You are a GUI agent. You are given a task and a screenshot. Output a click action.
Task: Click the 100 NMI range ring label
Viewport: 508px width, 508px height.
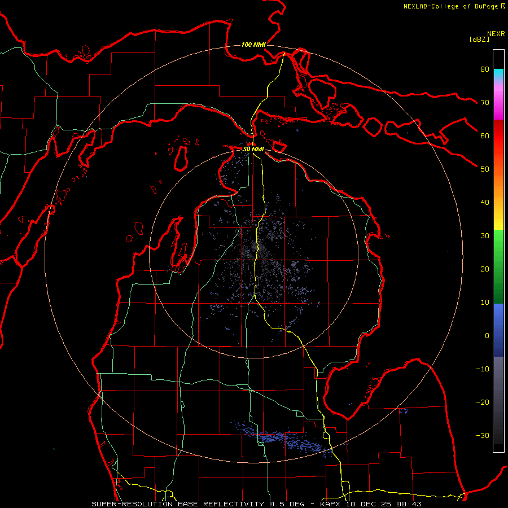[x=253, y=45]
